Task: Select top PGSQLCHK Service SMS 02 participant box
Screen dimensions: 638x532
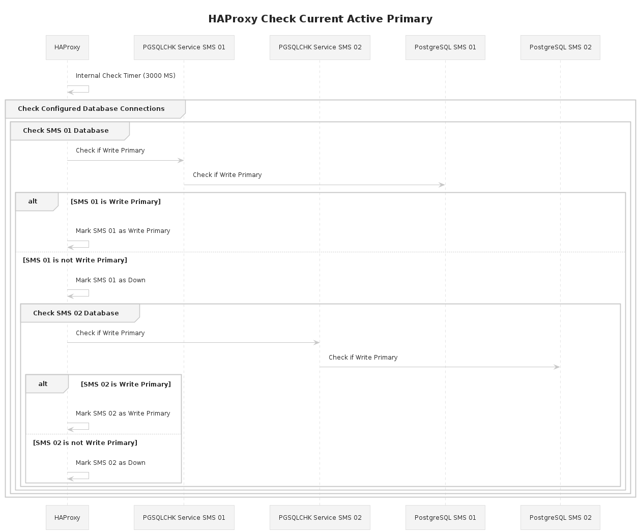Action: [x=320, y=47]
